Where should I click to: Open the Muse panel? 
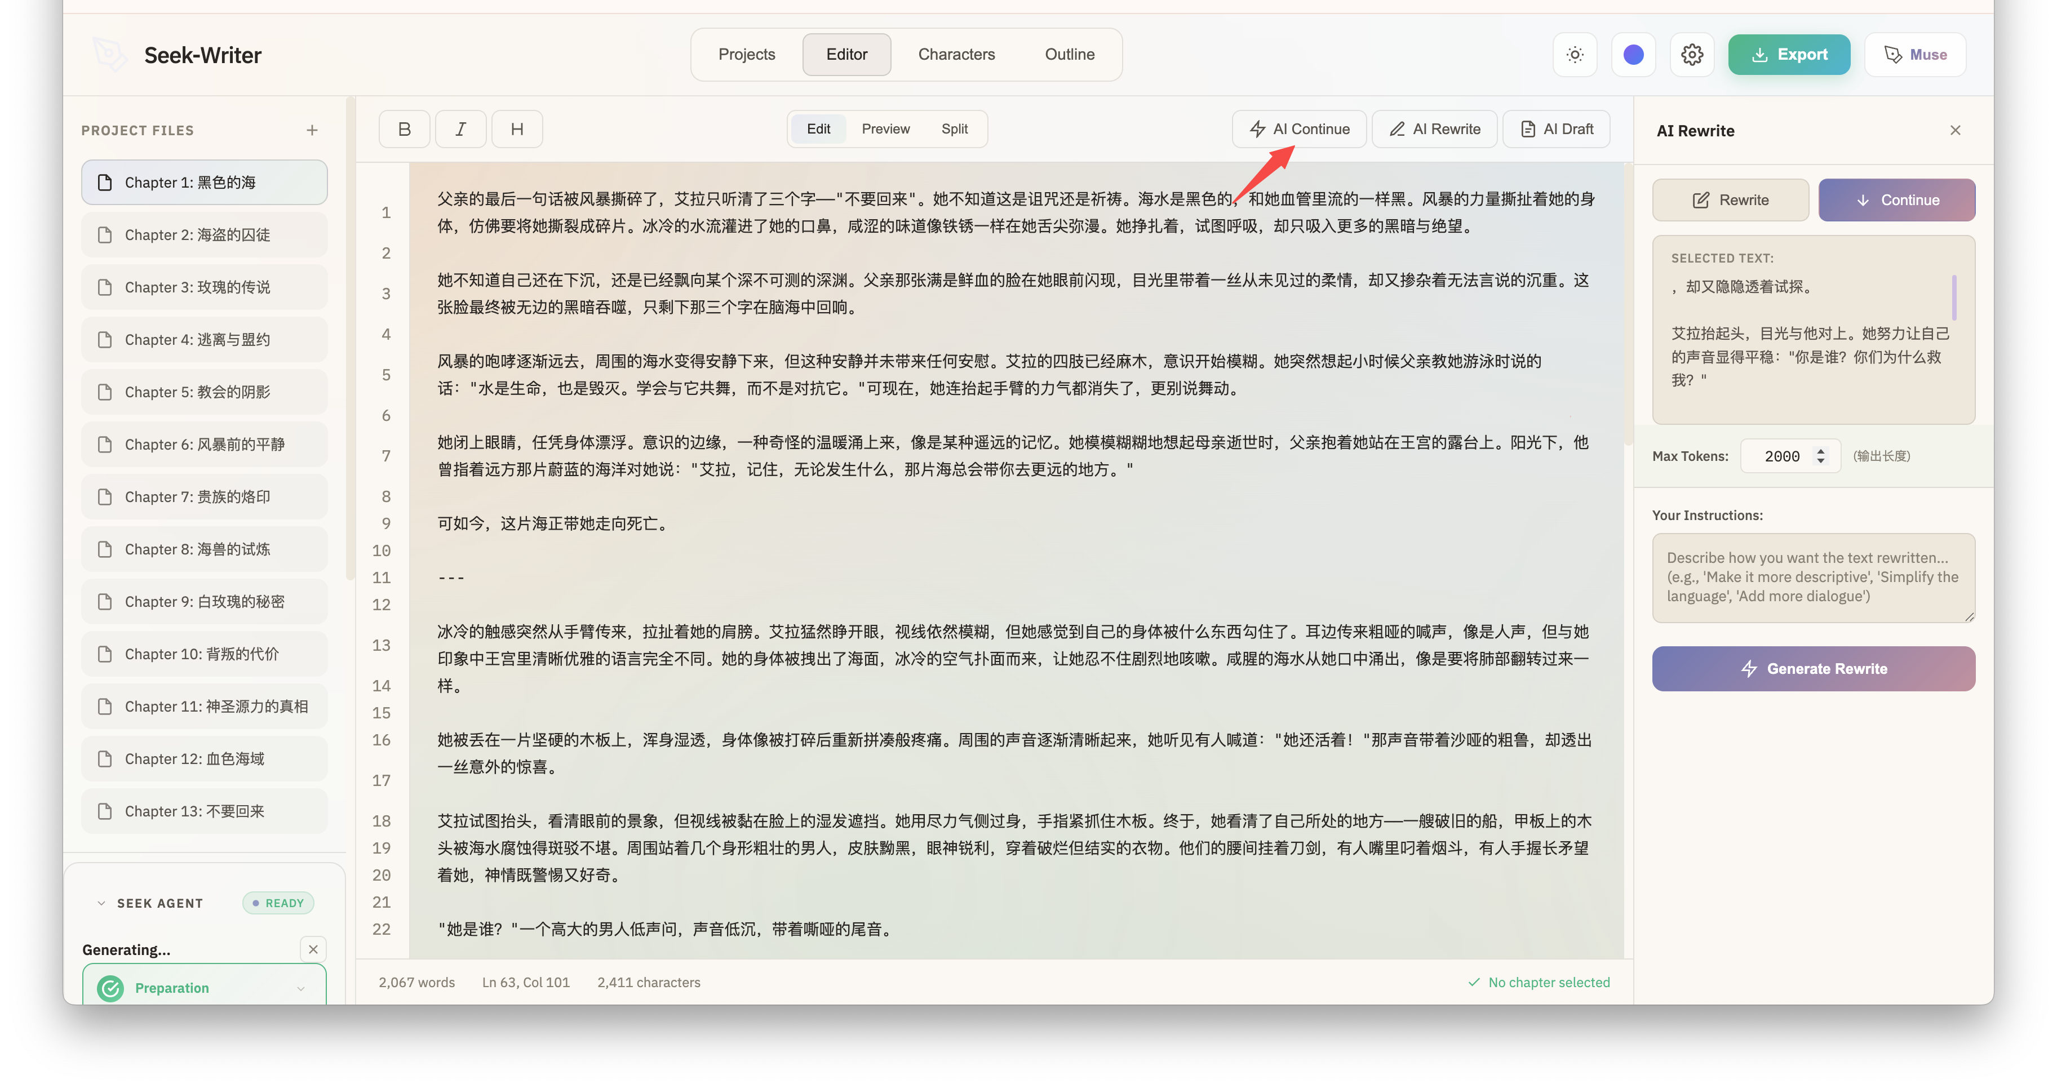[1915, 54]
